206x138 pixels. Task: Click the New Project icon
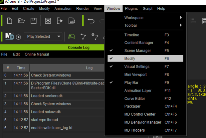pos(10,21)
